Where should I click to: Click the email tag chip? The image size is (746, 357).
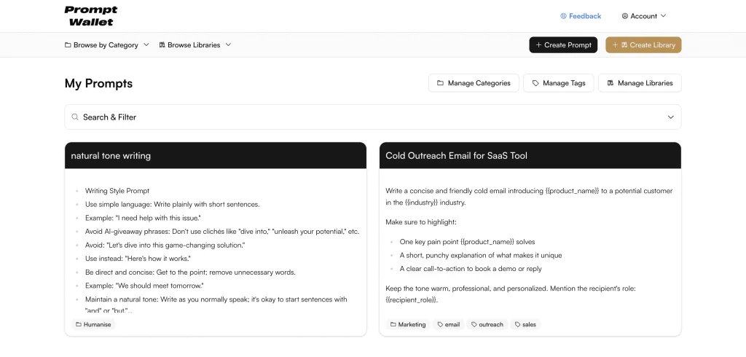(x=448, y=324)
